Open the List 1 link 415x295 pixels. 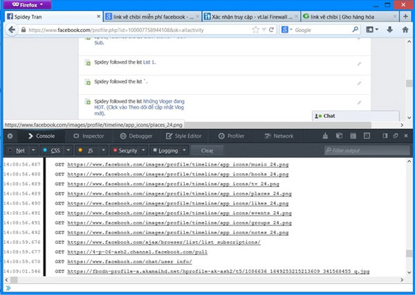click(x=149, y=62)
